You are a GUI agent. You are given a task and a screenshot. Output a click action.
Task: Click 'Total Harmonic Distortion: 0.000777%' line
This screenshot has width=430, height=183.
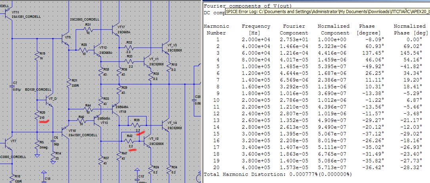[x=278, y=174]
